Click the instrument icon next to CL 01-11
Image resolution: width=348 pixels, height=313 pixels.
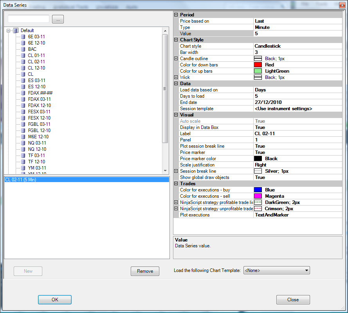tap(23, 55)
